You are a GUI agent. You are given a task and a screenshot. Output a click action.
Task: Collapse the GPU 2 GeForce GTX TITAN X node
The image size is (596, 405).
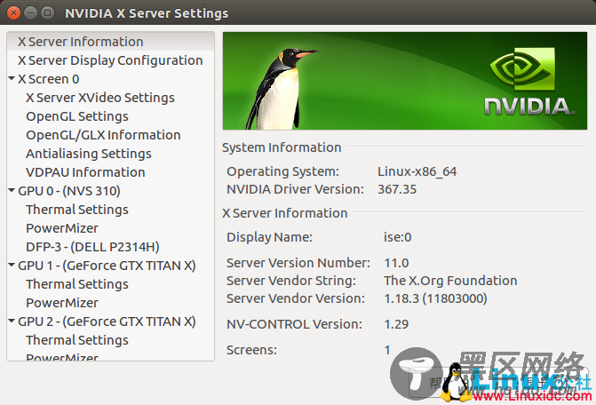(12, 321)
